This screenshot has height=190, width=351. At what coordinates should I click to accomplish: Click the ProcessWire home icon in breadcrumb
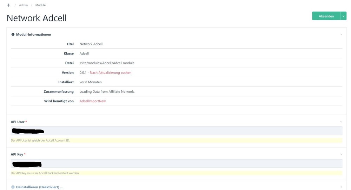point(8,5)
